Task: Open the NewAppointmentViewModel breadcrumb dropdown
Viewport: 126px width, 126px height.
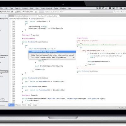Action: click(x=20, y=19)
